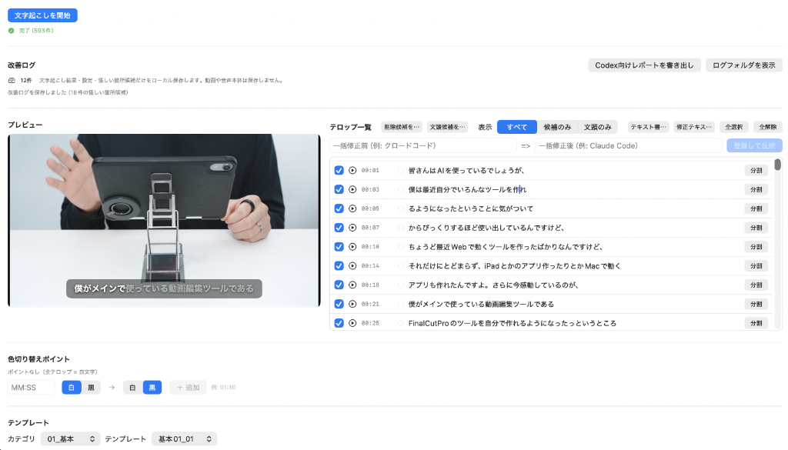The width and height of the screenshot is (788, 450).
Task: Switch display filter to 文頭のみ
Action: [x=597, y=127]
